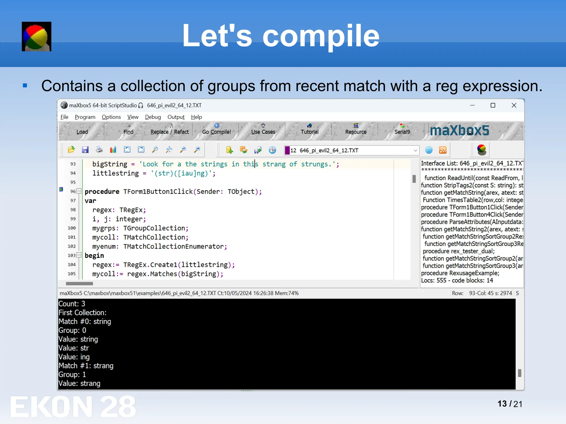Click 'mygrps: TGroupCollection;' code line

coord(140,228)
